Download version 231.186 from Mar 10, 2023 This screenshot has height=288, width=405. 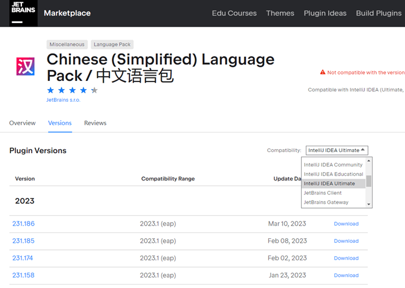[346, 224]
